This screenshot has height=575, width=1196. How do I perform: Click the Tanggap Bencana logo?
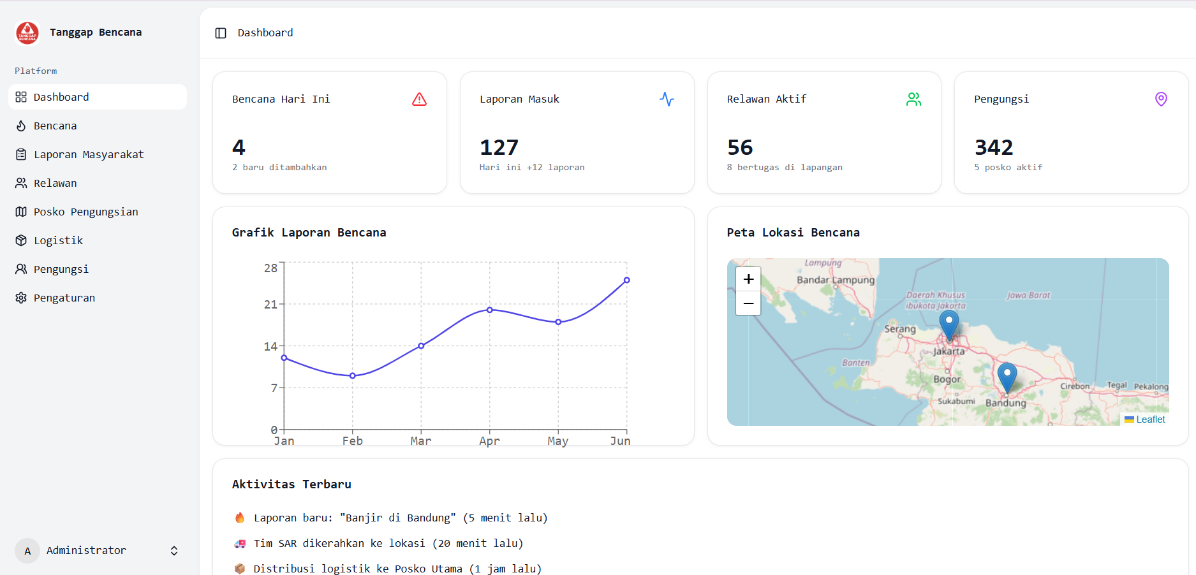tap(27, 33)
